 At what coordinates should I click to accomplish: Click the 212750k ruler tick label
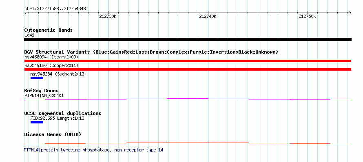(307, 17)
